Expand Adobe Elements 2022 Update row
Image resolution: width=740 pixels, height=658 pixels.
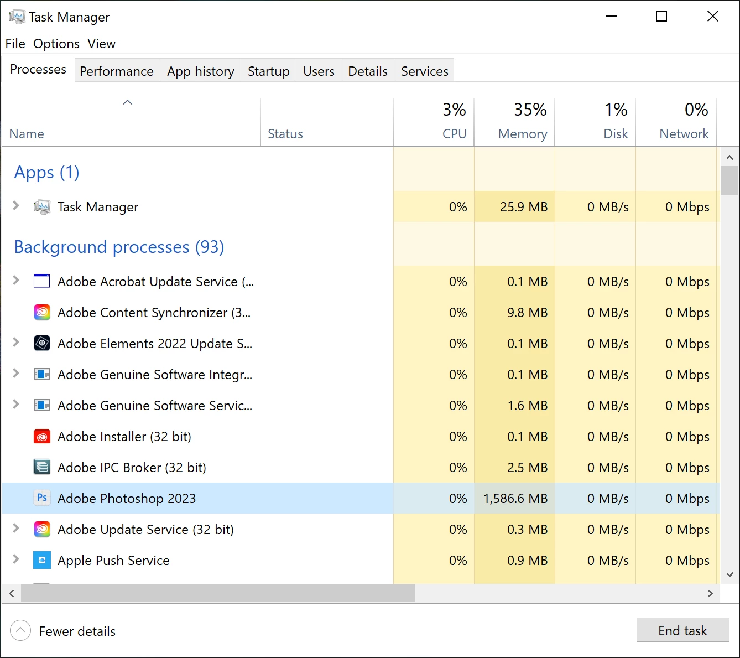(x=16, y=343)
